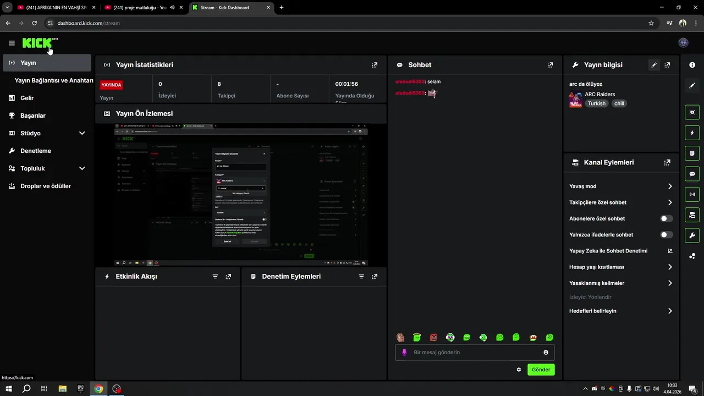This screenshot has height=396, width=704.
Task: Pop out the Yayın bilgisi panel
Action: click(667, 65)
